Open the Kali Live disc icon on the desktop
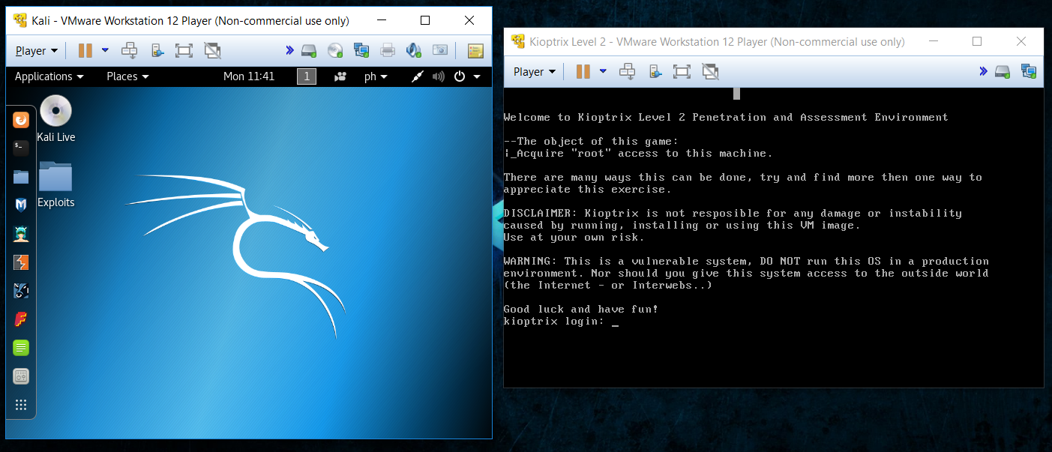This screenshot has width=1052, height=452. (54, 112)
